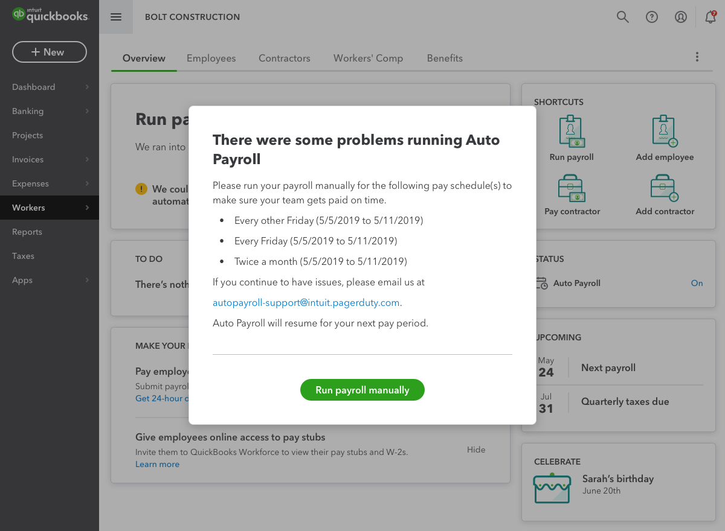Switch to the Workers' Comp tab

tap(368, 59)
